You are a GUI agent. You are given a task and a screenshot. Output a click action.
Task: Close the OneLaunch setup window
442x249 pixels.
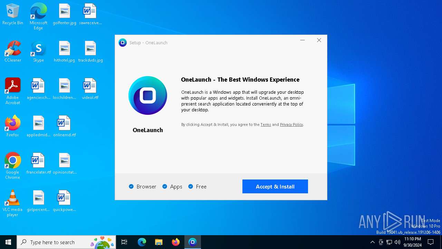click(319, 40)
